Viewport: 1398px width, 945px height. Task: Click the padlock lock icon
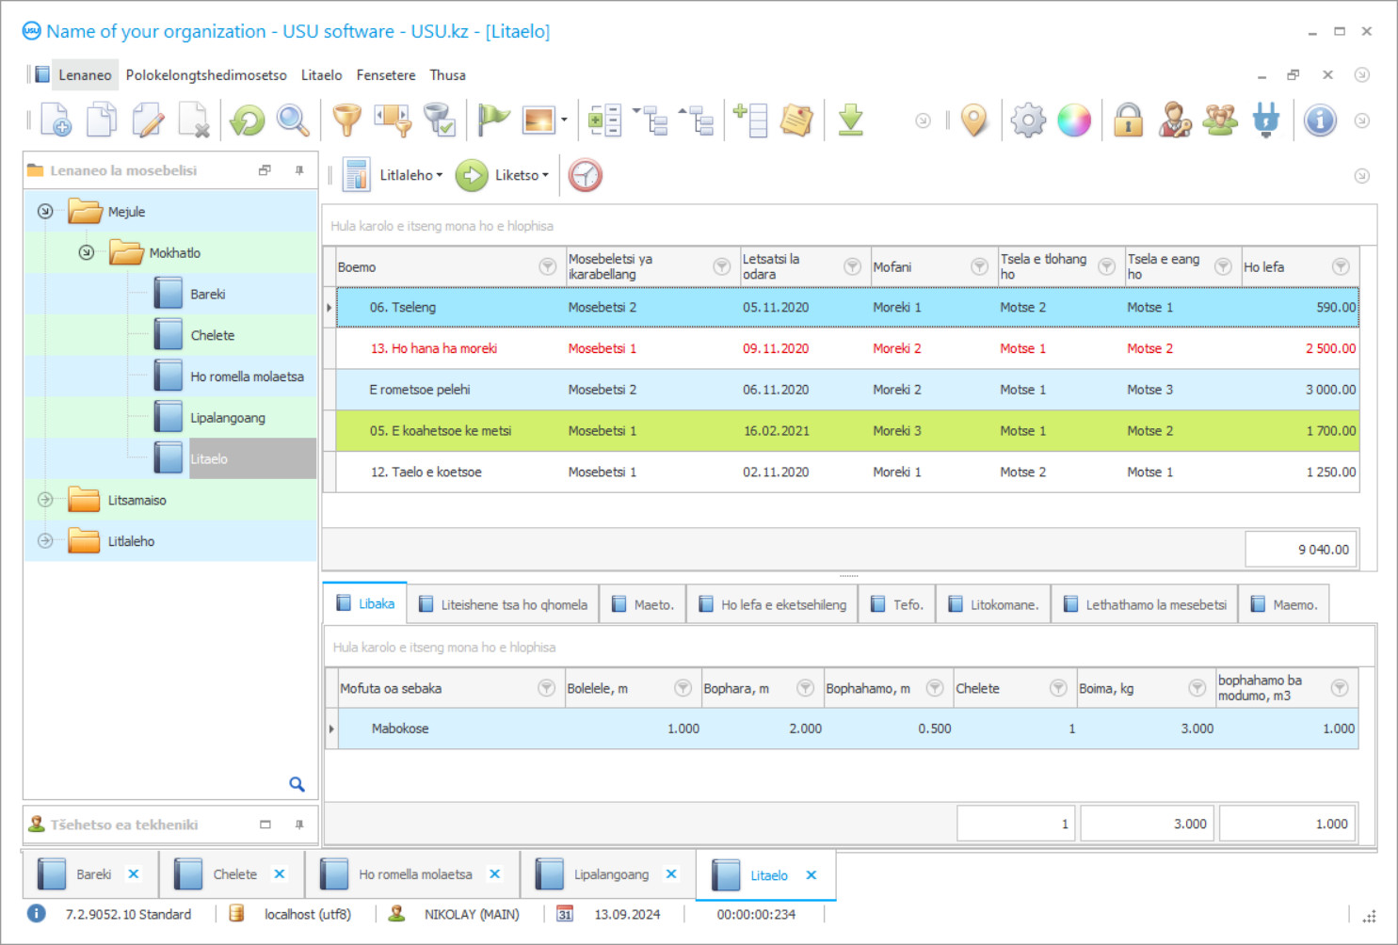tap(1128, 120)
